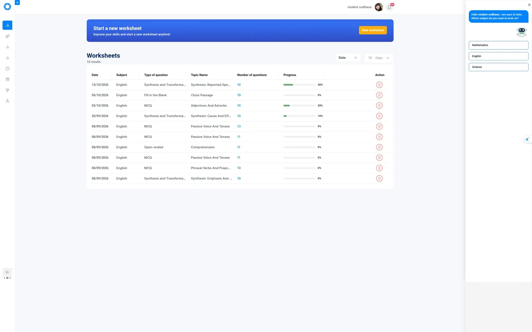Click the 30% progress bar of the Reported Speech worksheet
The image size is (532, 332).
[x=299, y=85]
